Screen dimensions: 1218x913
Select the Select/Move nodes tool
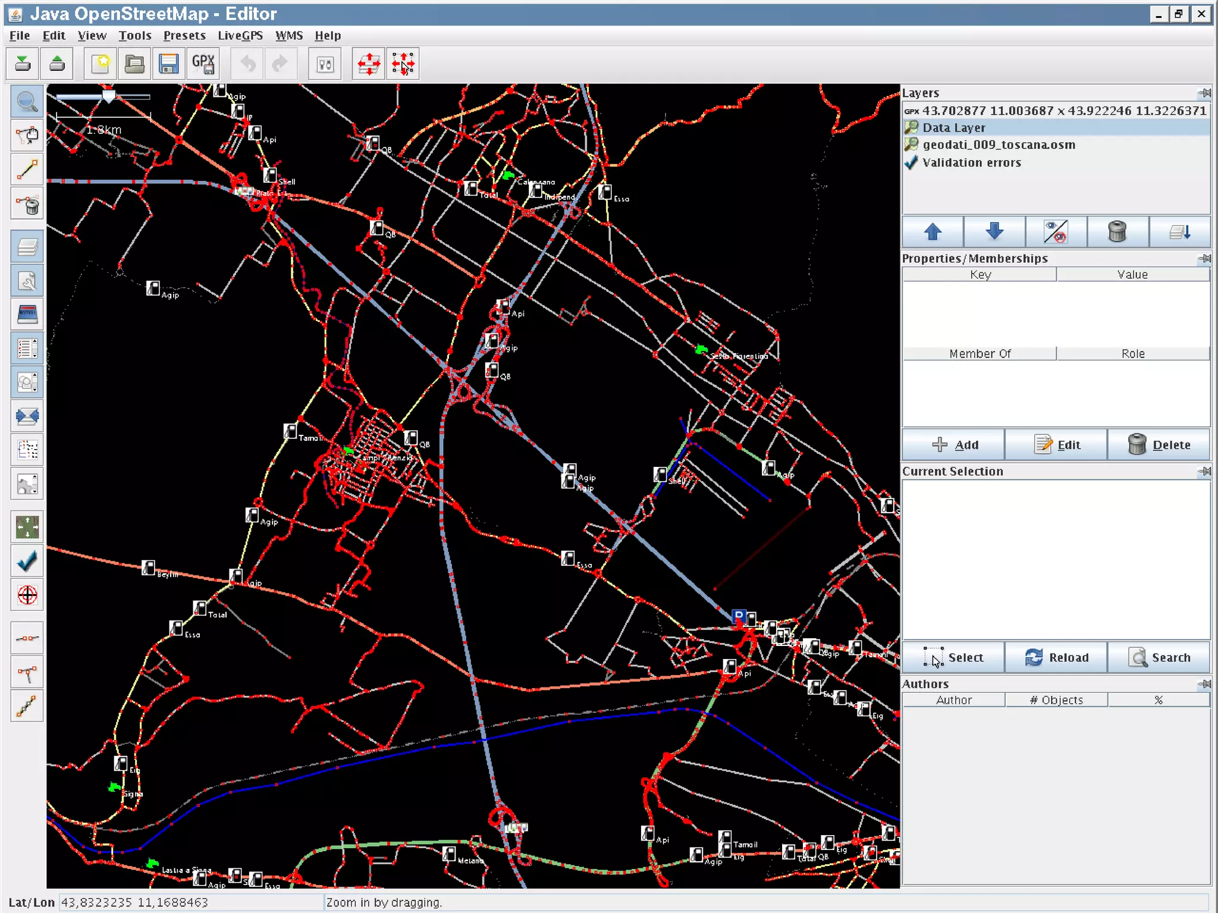27,136
